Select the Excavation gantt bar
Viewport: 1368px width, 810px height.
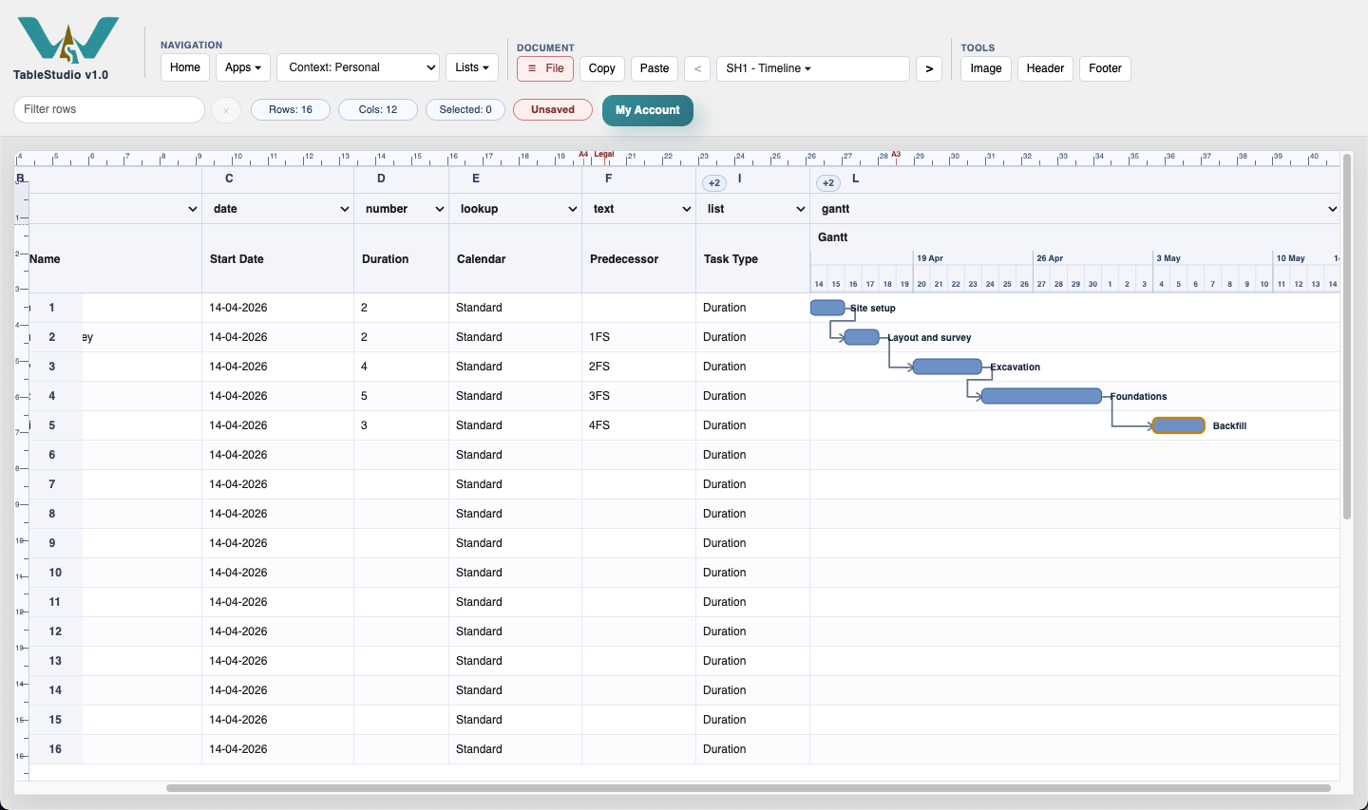click(947, 367)
